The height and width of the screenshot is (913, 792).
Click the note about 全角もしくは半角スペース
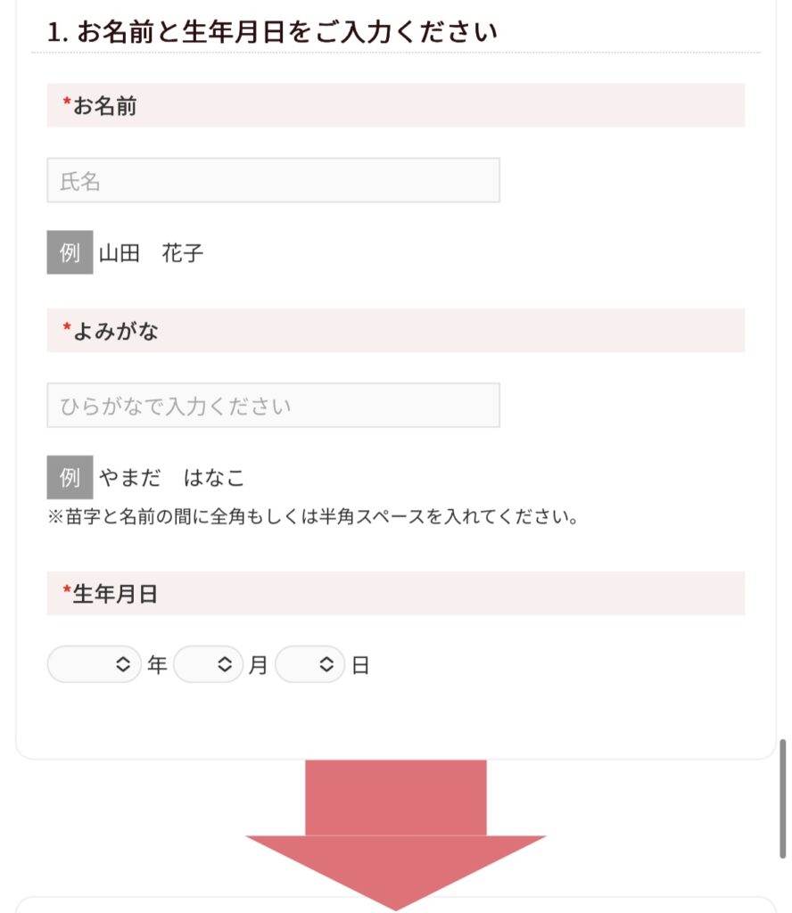pyautogui.click(x=313, y=517)
